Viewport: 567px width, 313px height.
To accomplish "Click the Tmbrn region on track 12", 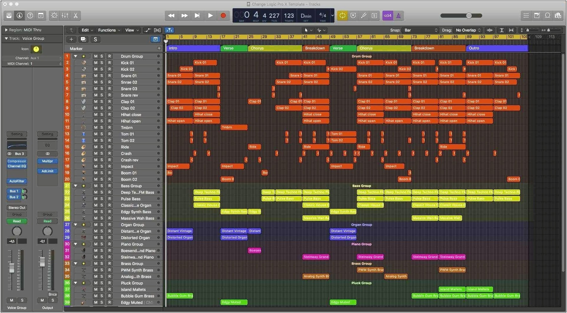I will tap(234, 127).
